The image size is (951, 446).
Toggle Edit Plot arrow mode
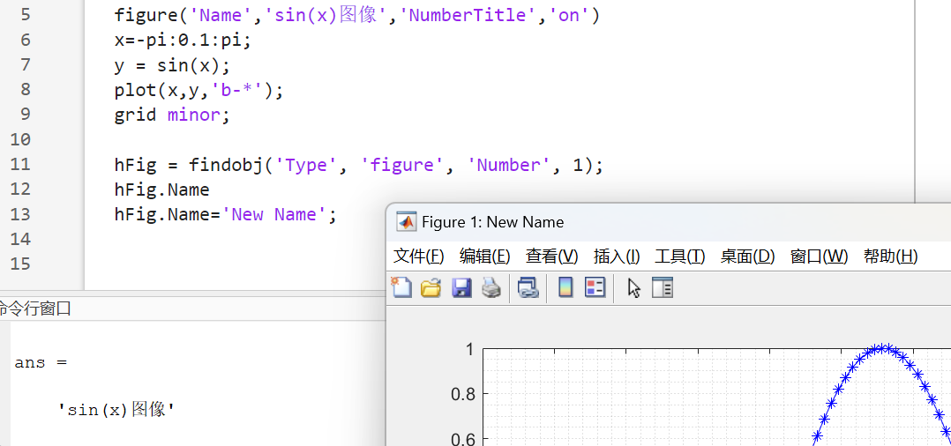[633, 287]
